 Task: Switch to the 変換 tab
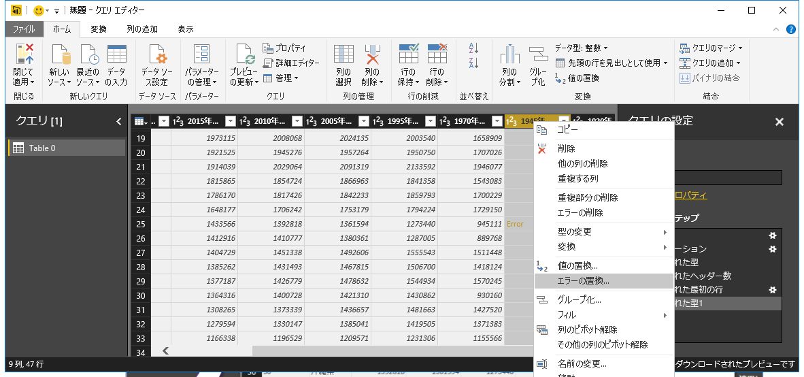(99, 29)
